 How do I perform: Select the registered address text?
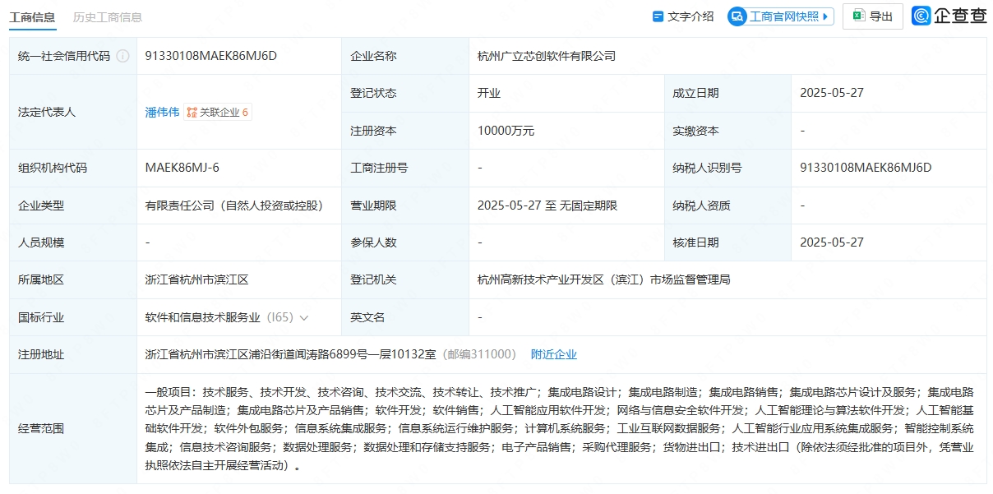[290, 354]
